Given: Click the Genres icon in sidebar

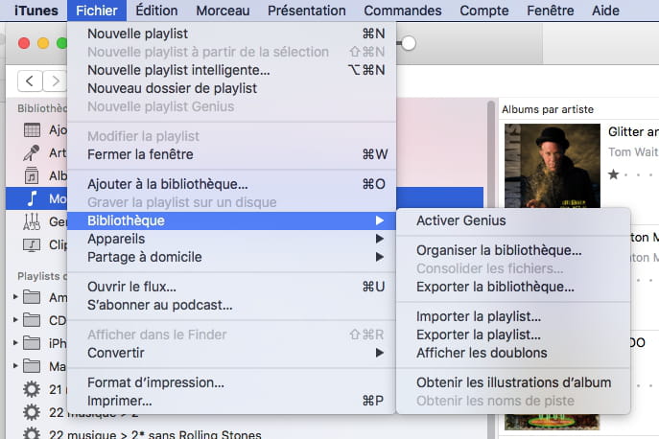Looking at the screenshot, I should point(32,221).
